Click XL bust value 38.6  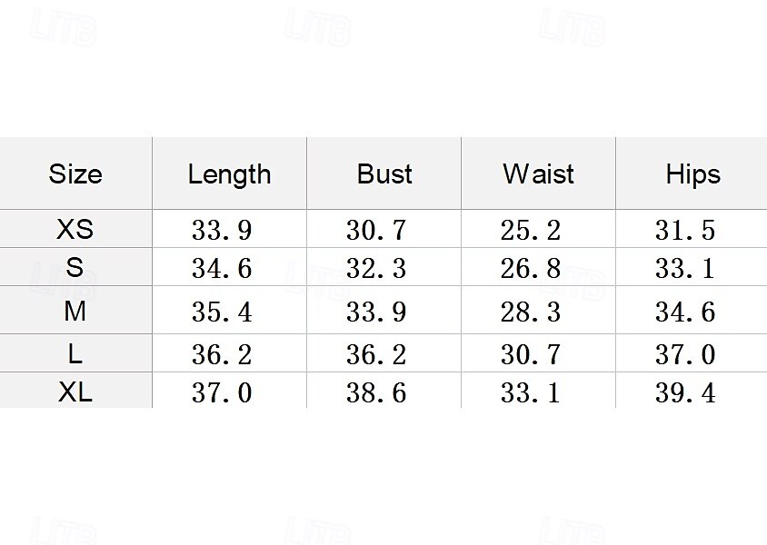pos(376,392)
